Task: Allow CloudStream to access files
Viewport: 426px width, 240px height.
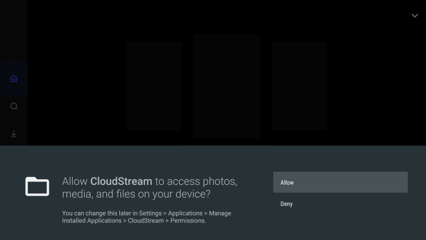Action: (x=340, y=183)
